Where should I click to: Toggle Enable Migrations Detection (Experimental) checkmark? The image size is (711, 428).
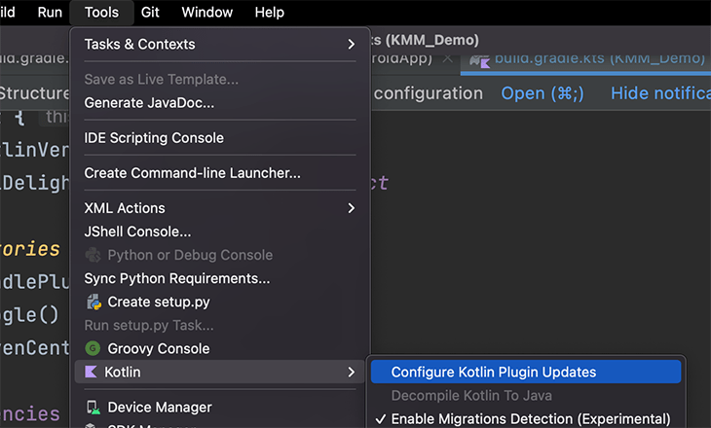[381, 419]
